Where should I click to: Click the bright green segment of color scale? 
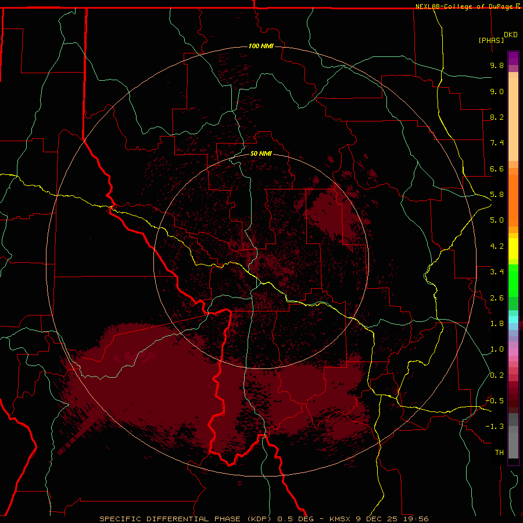pos(513,280)
